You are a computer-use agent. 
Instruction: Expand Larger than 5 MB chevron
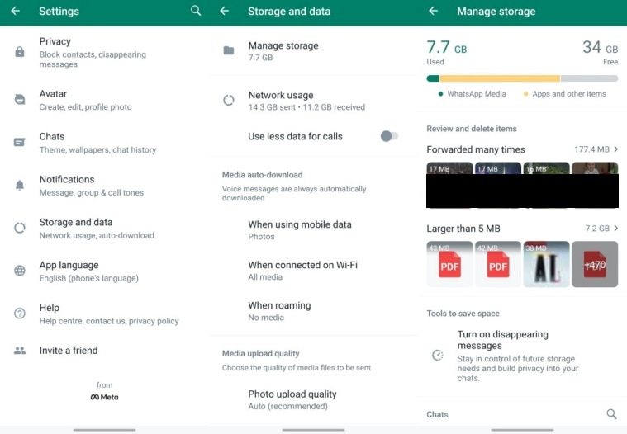(616, 228)
